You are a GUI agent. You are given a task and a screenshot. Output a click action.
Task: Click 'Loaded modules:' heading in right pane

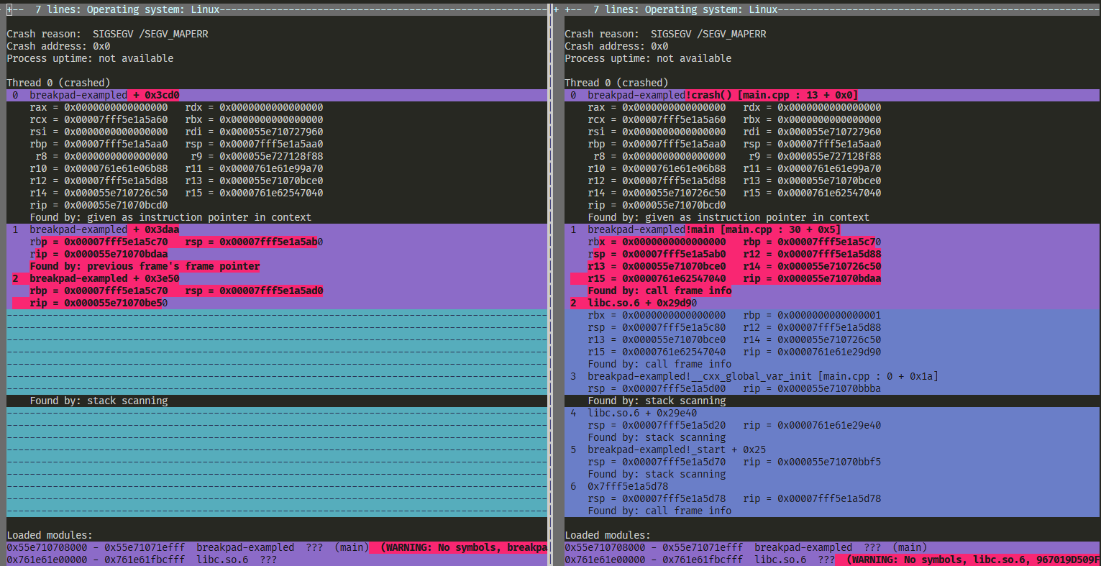608,535
